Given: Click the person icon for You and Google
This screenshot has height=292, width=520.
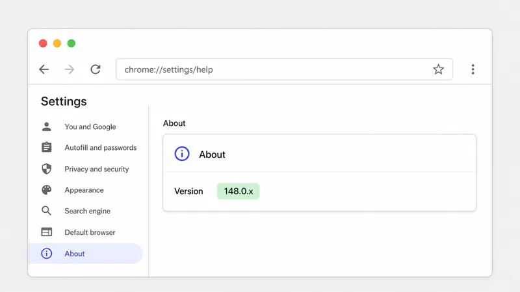Looking at the screenshot, I should (x=46, y=127).
